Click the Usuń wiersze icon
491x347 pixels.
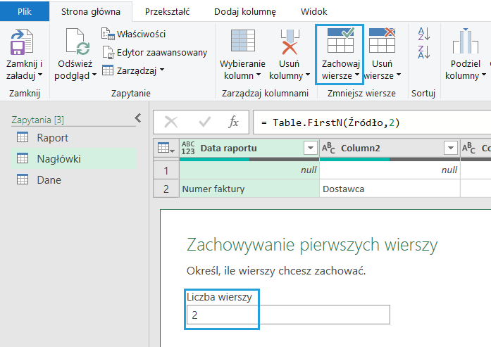(382, 41)
